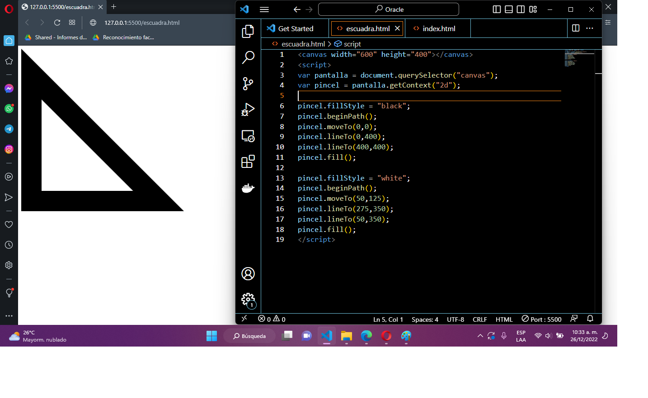
Task: Open WhatsApp in the Opera sidebar
Action: tap(9, 108)
